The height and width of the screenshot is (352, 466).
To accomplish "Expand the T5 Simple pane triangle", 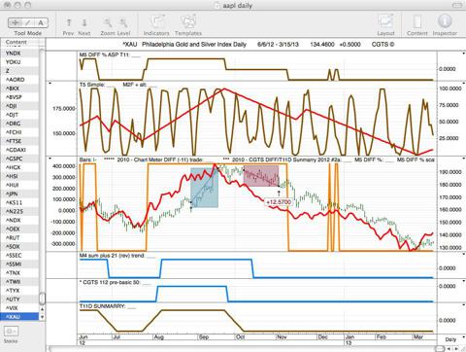I will 50,84.
